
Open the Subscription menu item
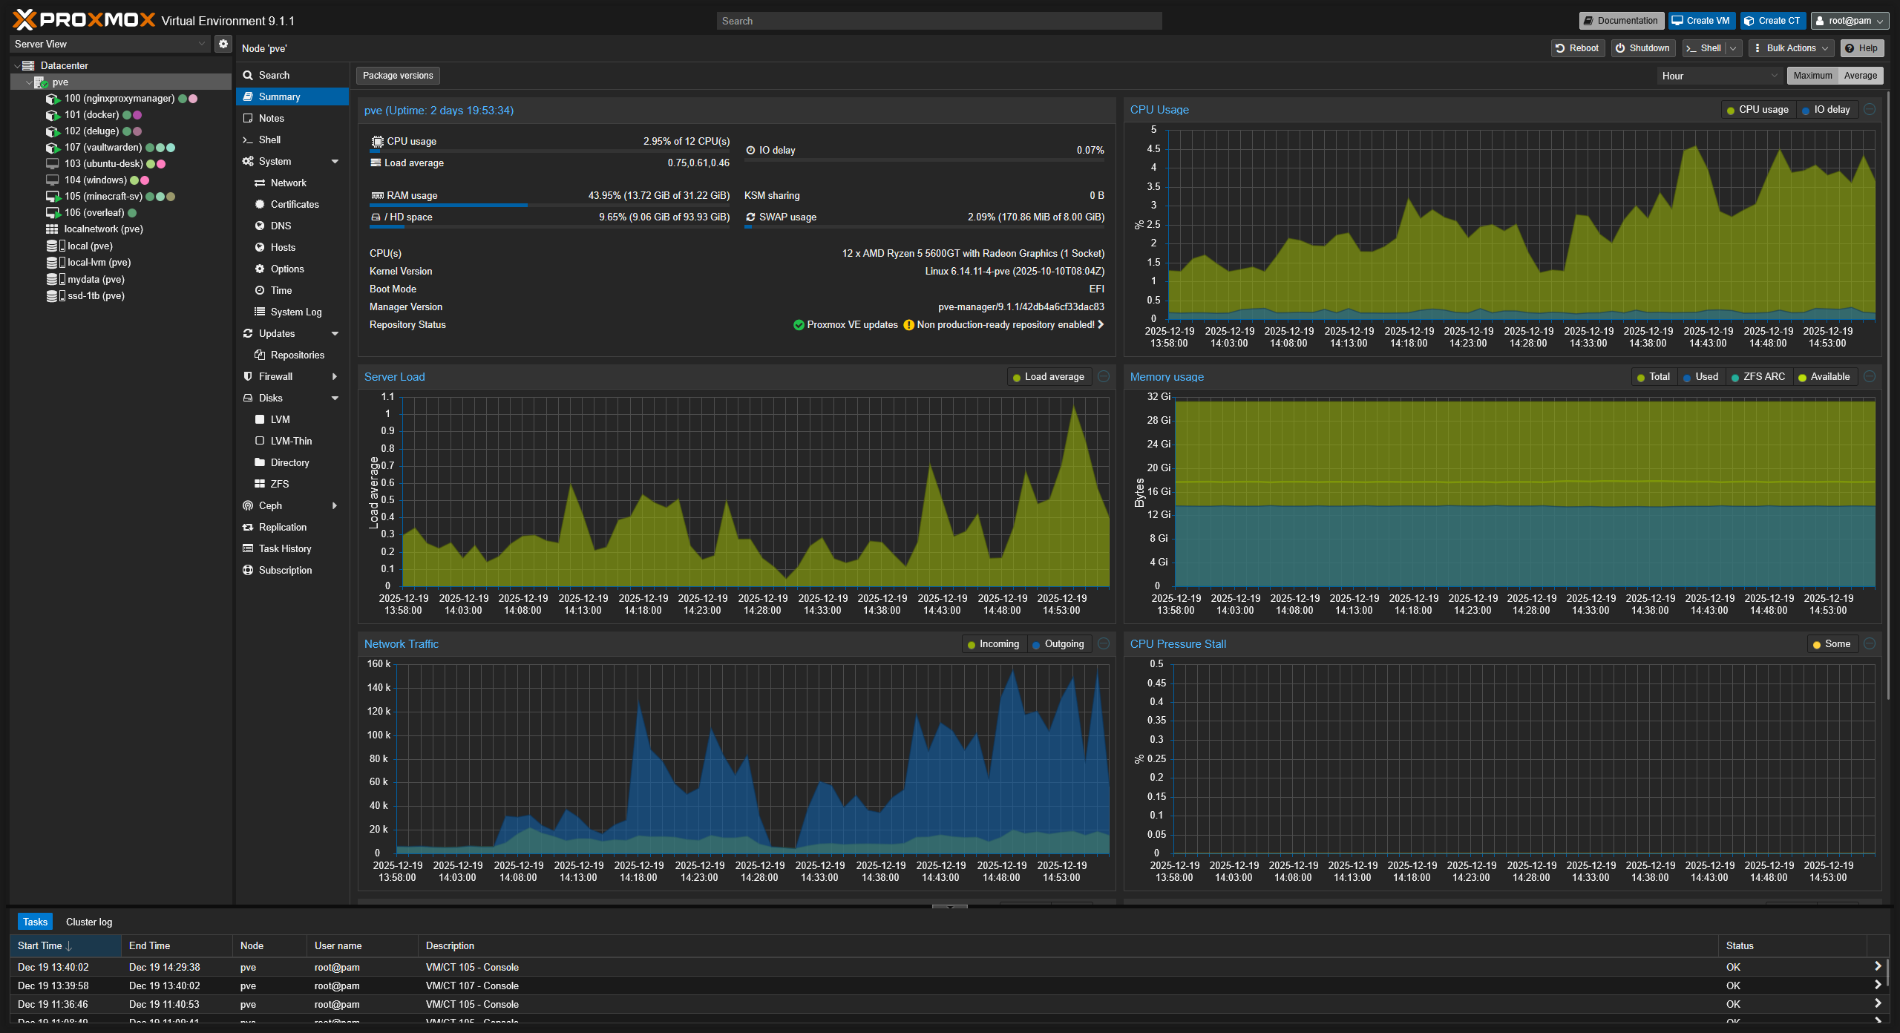click(x=285, y=570)
